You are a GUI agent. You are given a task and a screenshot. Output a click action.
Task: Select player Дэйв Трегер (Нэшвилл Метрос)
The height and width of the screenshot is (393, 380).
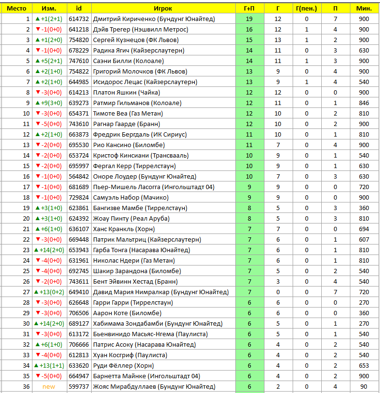click(x=140, y=30)
